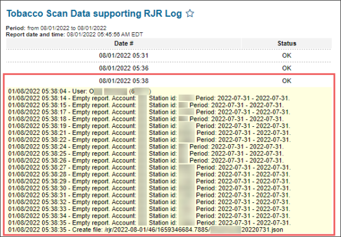The width and height of the screenshot is (341, 237).
Task: Click the favorite star icon beside the title
Action: click(190, 14)
